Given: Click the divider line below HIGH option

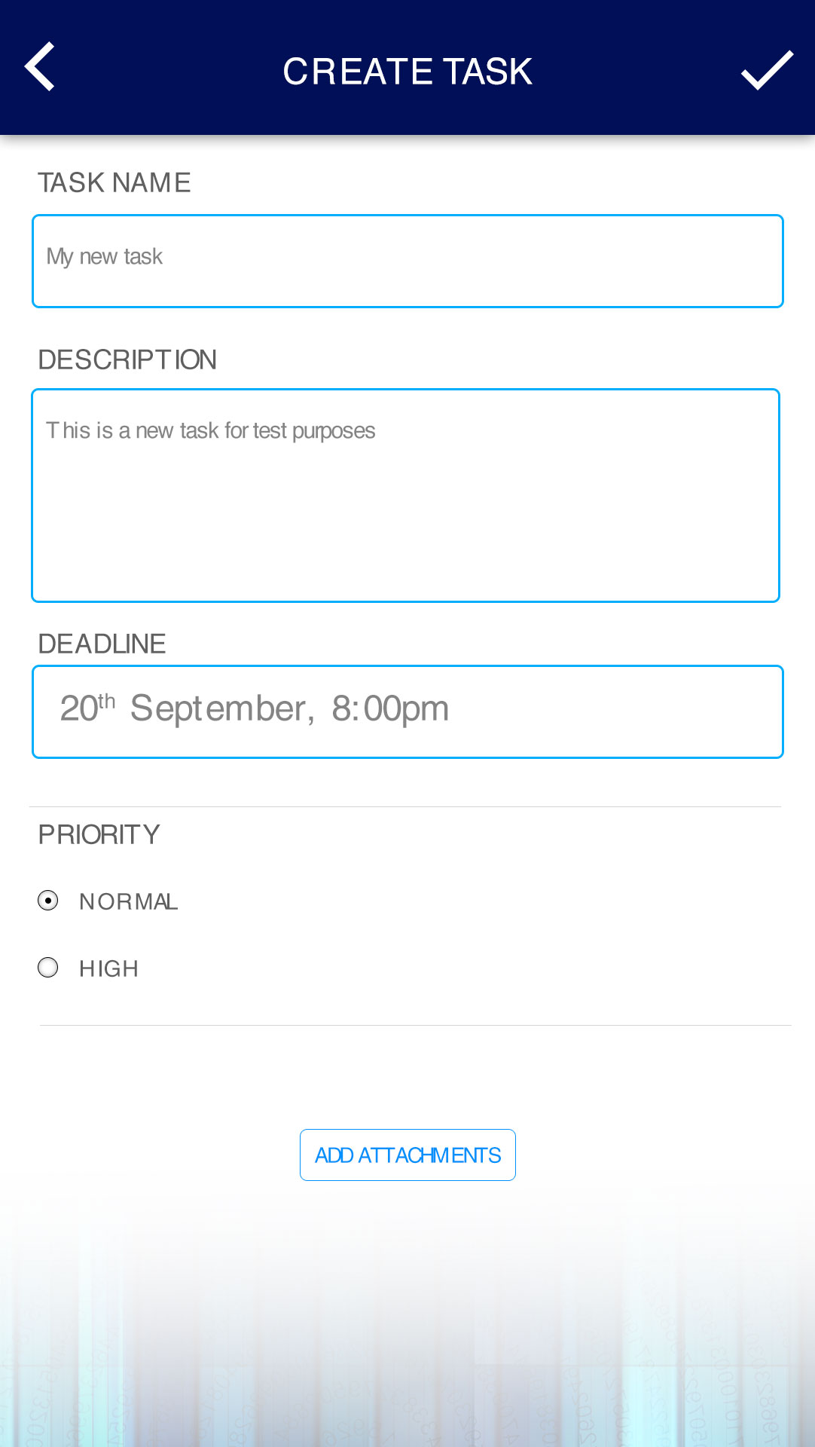Looking at the screenshot, I should click(x=415, y=1025).
